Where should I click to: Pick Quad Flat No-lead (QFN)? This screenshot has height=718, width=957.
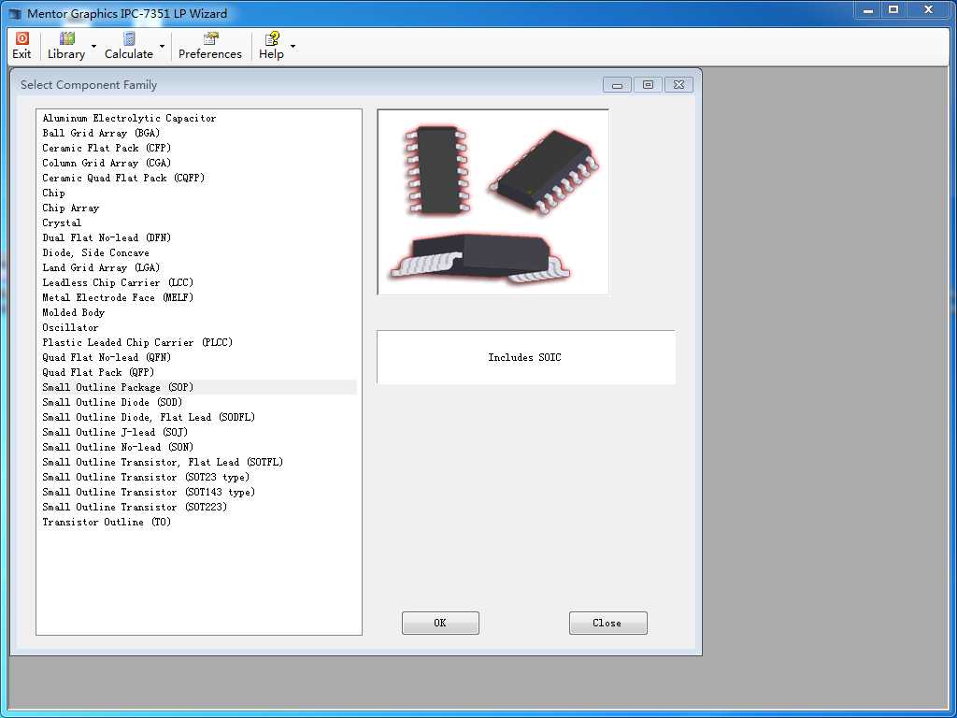coord(196,357)
